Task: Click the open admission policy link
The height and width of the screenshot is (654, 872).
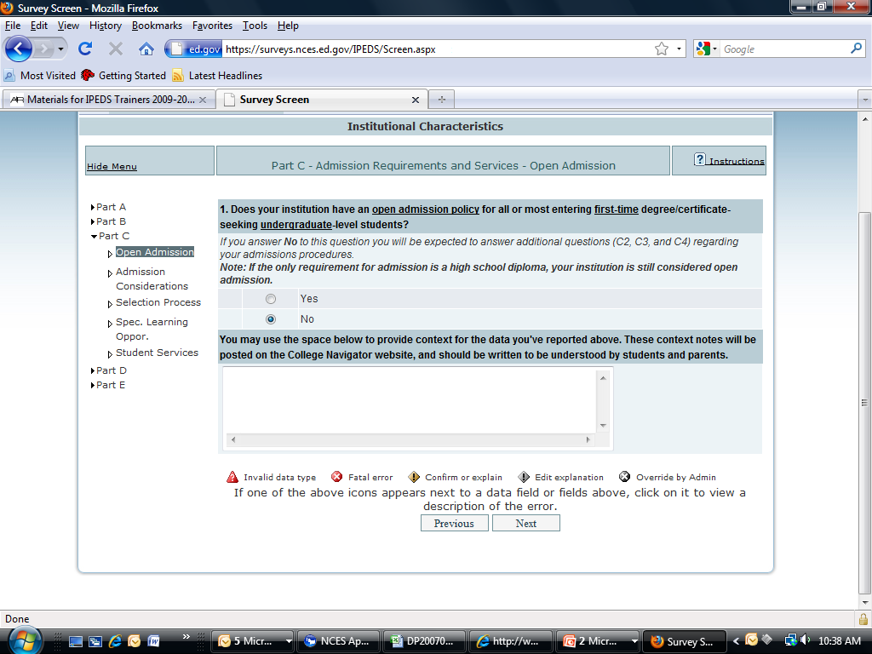Action: point(426,209)
